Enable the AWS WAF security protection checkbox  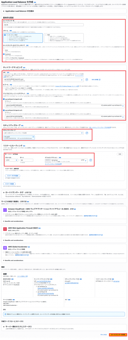(x=4, y=233)
